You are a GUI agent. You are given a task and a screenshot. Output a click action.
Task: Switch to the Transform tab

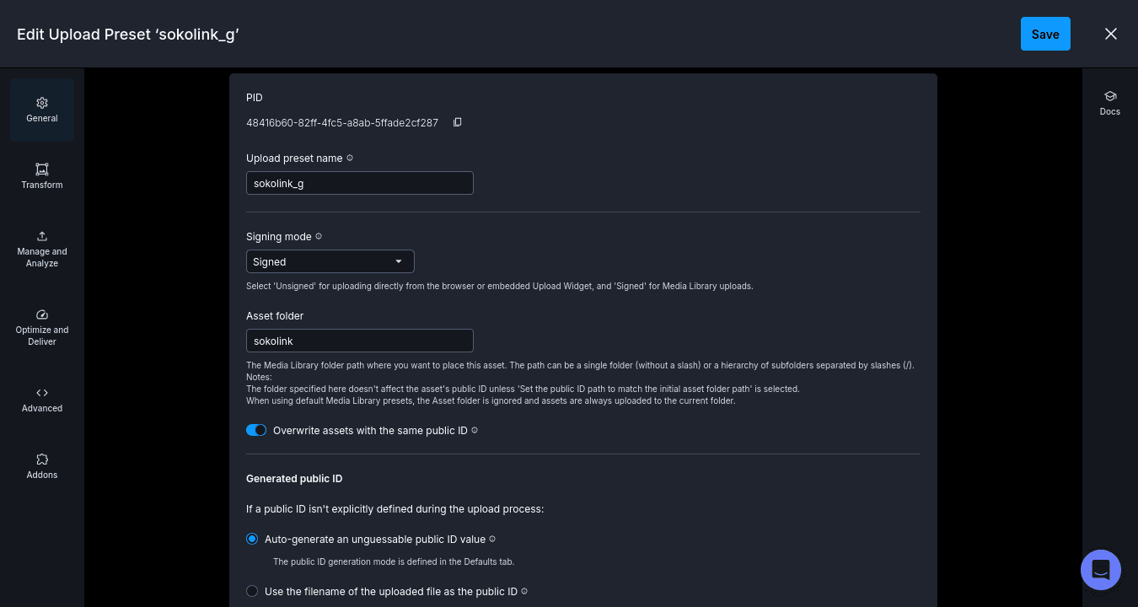(x=42, y=176)
